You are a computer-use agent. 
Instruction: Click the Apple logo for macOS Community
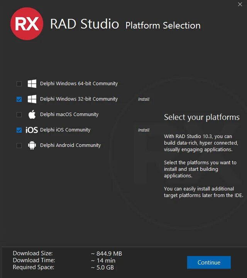(x=32, y=115)
